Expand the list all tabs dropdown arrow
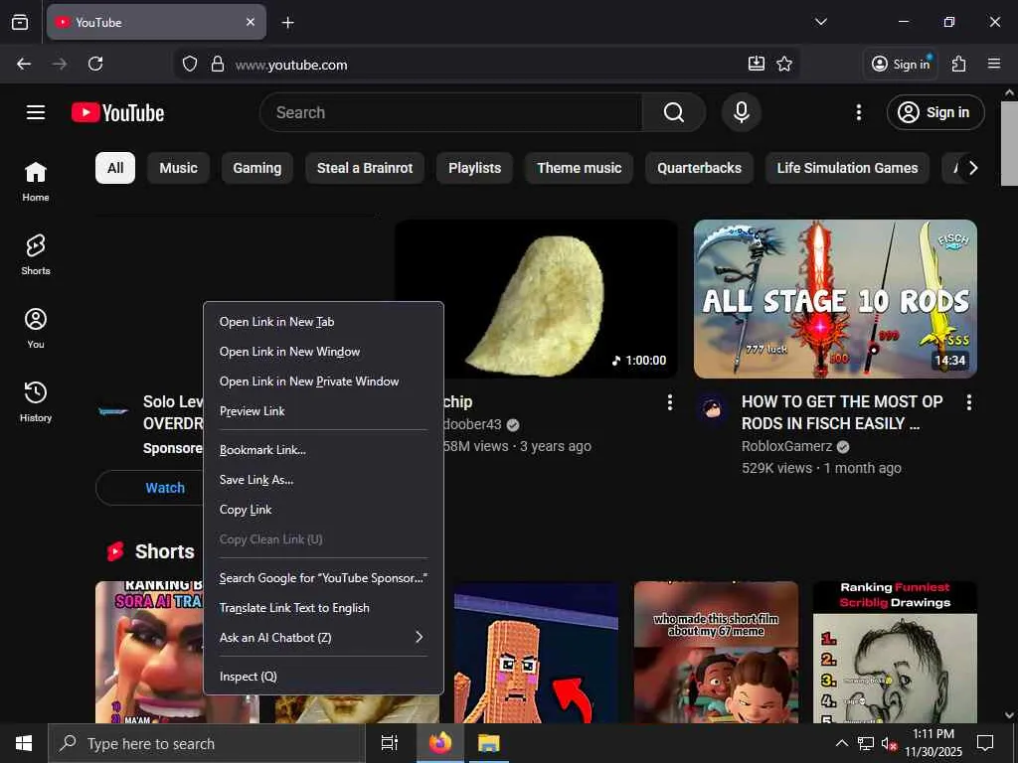This screenshot has height=763, width=1018. (821, 22)
